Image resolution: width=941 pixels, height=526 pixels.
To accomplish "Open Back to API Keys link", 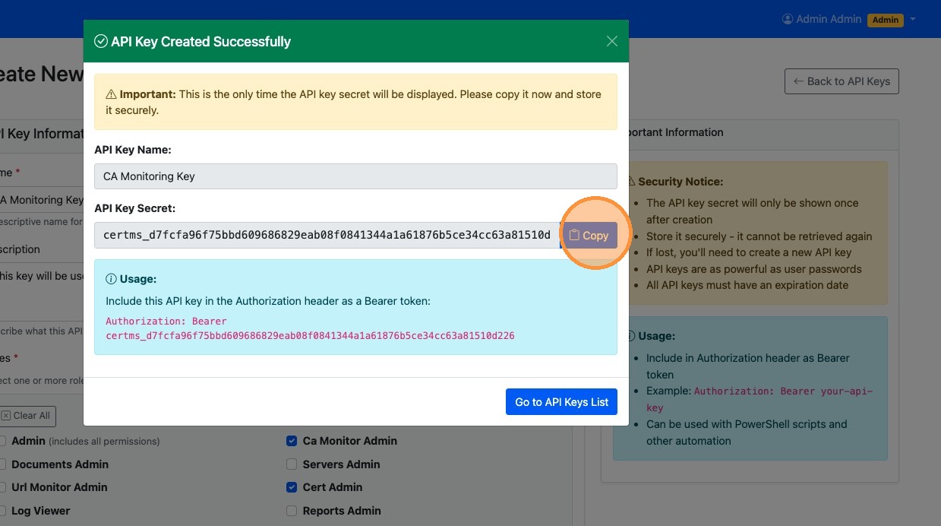I will (x=842, y=81).
